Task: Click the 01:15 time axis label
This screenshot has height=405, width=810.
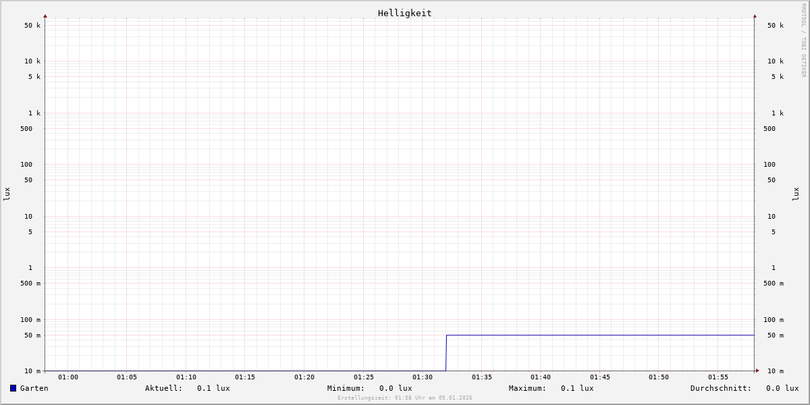Action: coord(245,377)
